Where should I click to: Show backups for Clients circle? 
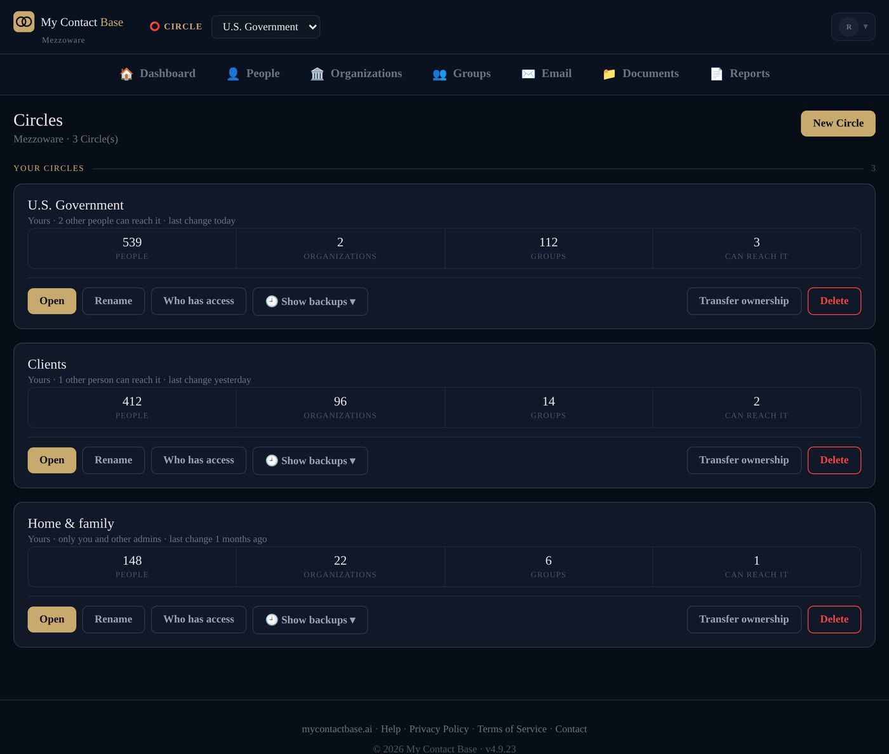pyautogui.click(x=310, y=461)
